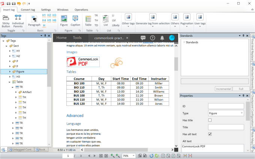Open the help question mark icon
This screenshot has width=255, height=159.
coord(152,38)
